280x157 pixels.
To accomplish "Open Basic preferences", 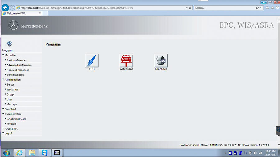I will tap(16, 60).
